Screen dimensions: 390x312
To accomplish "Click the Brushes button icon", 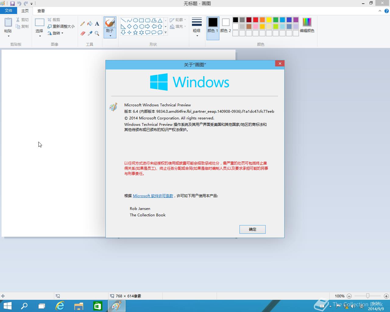I will [110, 23].
